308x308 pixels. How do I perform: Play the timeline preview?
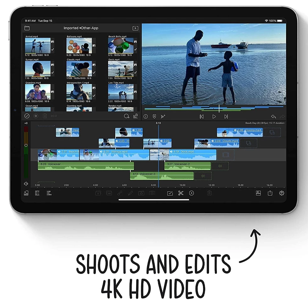click(x=214, y=117)
